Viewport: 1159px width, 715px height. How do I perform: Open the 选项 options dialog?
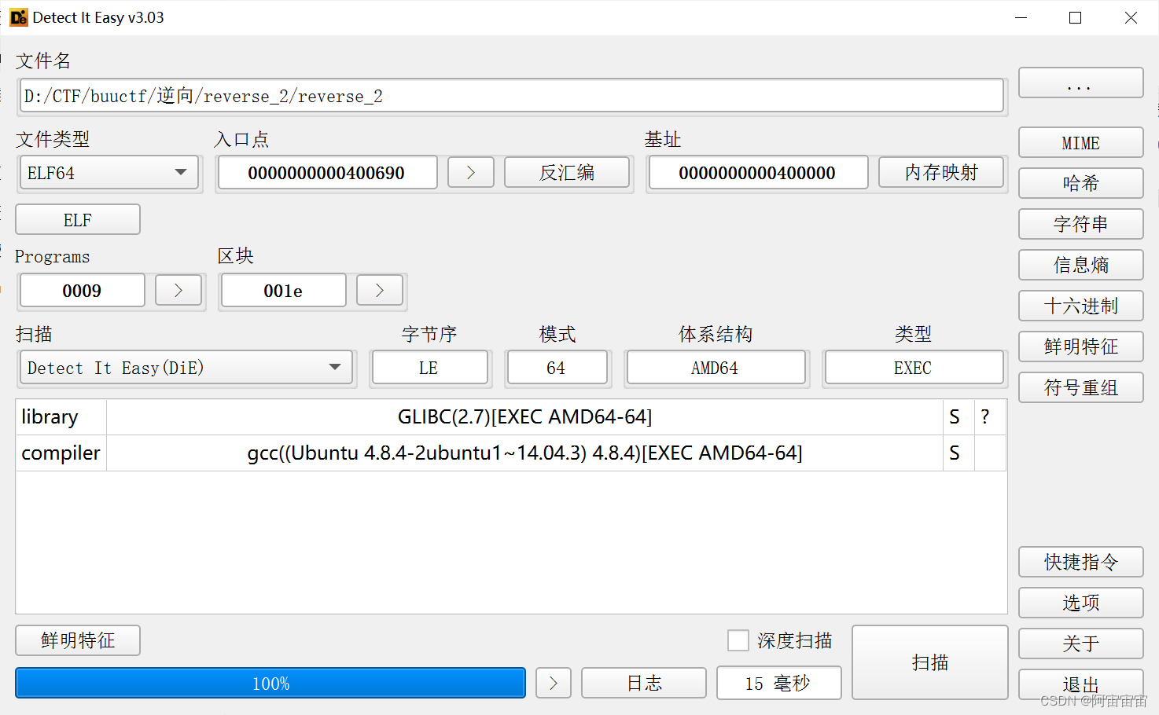(1080, 603)
